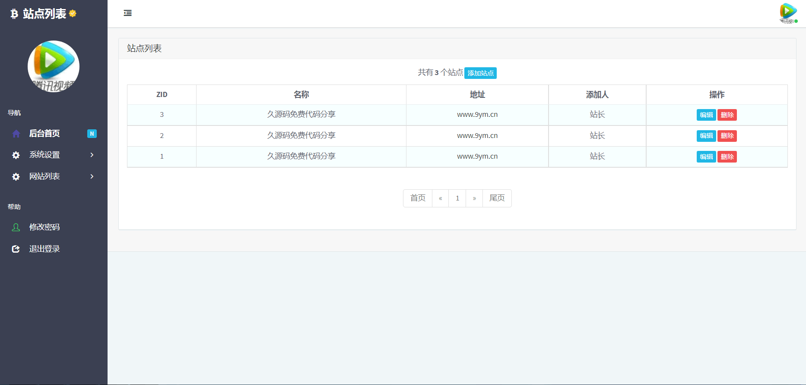This screenshot has width=806, height=385.
Task: Click the logout icon beside 退出登录
Action: point(16,249)
